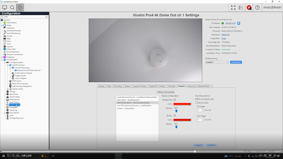Image resolution: width=283 pixels, height=159 pixels.
Task: Open the Schedule tab
Action: [x=172, y=86]
